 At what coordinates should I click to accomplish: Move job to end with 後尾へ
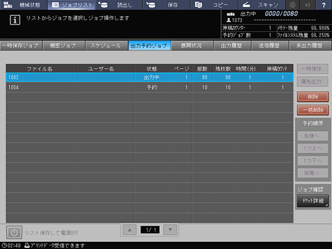click(313, 173)
